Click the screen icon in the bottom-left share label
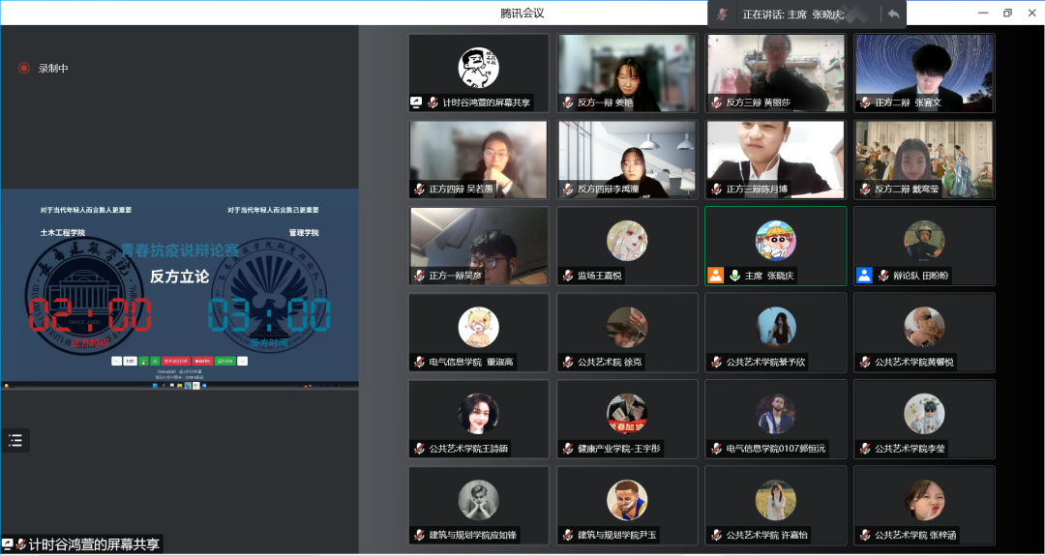 (x=8, y=543)
